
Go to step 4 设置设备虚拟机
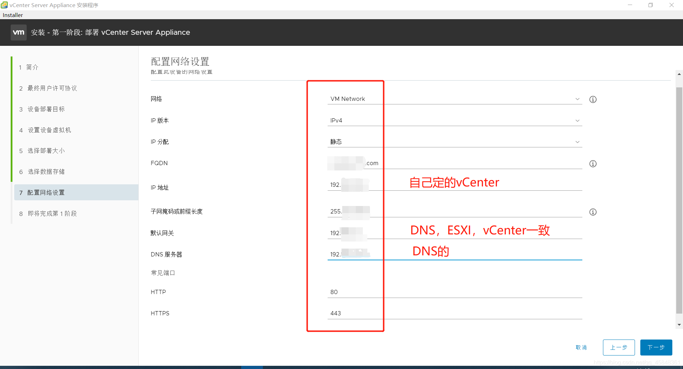[75, 130]
